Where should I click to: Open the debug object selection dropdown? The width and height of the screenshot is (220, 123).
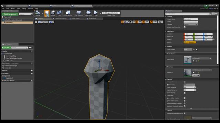coord(111,13)
